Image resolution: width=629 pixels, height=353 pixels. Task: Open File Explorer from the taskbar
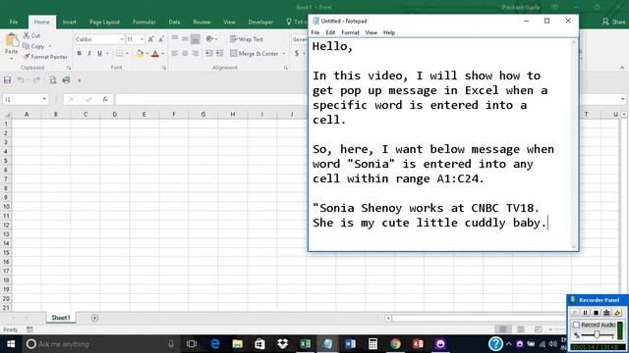238,344
